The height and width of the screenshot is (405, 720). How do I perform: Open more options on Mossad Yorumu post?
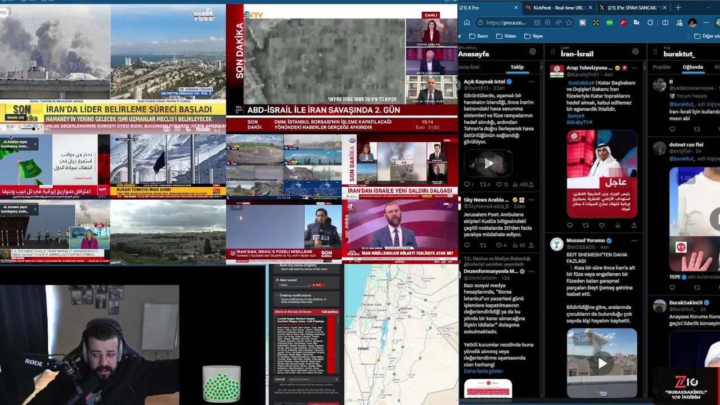pyautogui.click(x=634, y=241)
